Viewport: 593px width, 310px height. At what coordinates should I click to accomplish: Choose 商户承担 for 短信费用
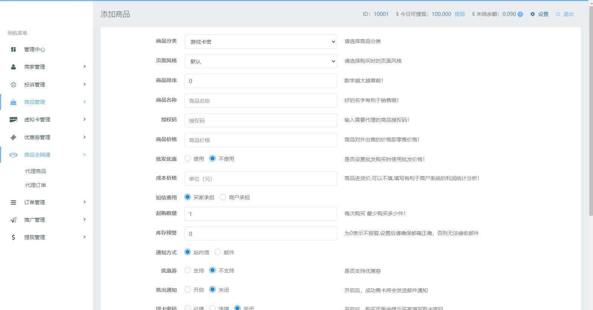click(223, 197)
